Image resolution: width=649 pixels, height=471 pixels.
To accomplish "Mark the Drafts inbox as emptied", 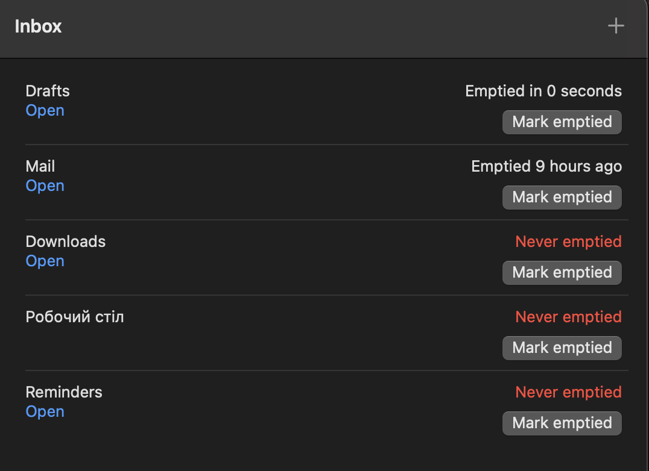I will [x=562, y=122].
